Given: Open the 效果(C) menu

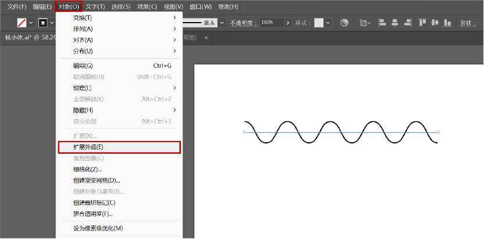Looking at the screenshot, I should coord(147,6).
